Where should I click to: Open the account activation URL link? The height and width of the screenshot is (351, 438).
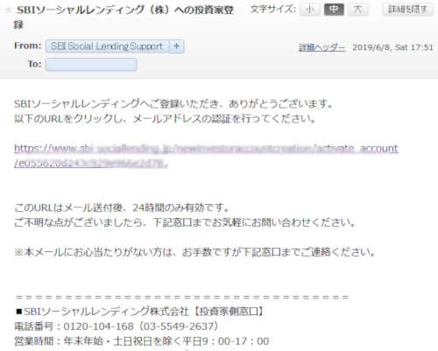pyautogui.click(x=206, y=156)
